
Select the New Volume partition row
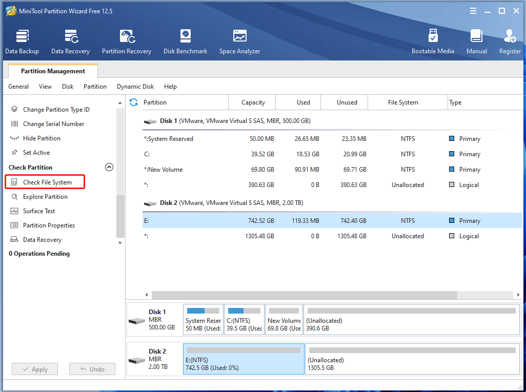(332, 170)
